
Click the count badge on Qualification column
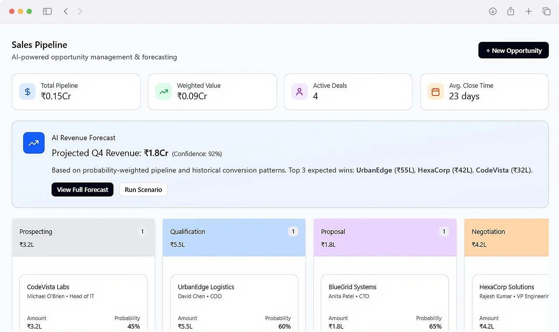(293, 232)
